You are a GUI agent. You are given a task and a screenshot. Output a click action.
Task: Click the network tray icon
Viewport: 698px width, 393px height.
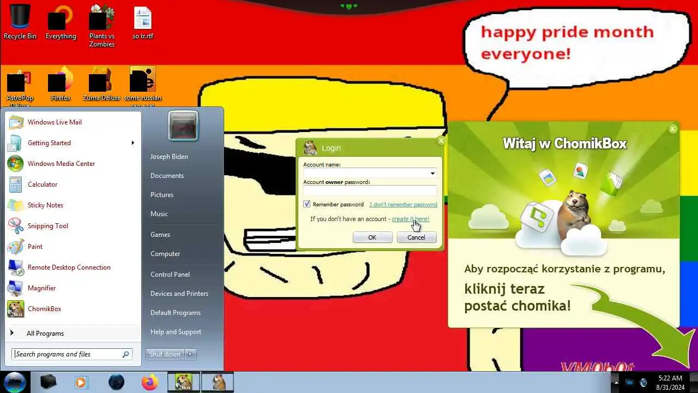(629, 382)
